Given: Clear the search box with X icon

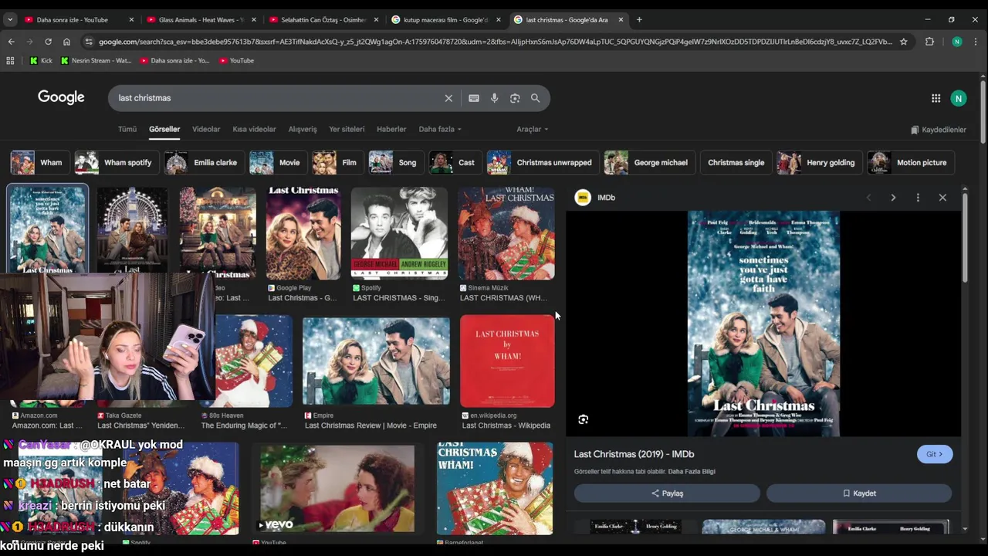Looking at the screenshot, I should coord(448,98).
